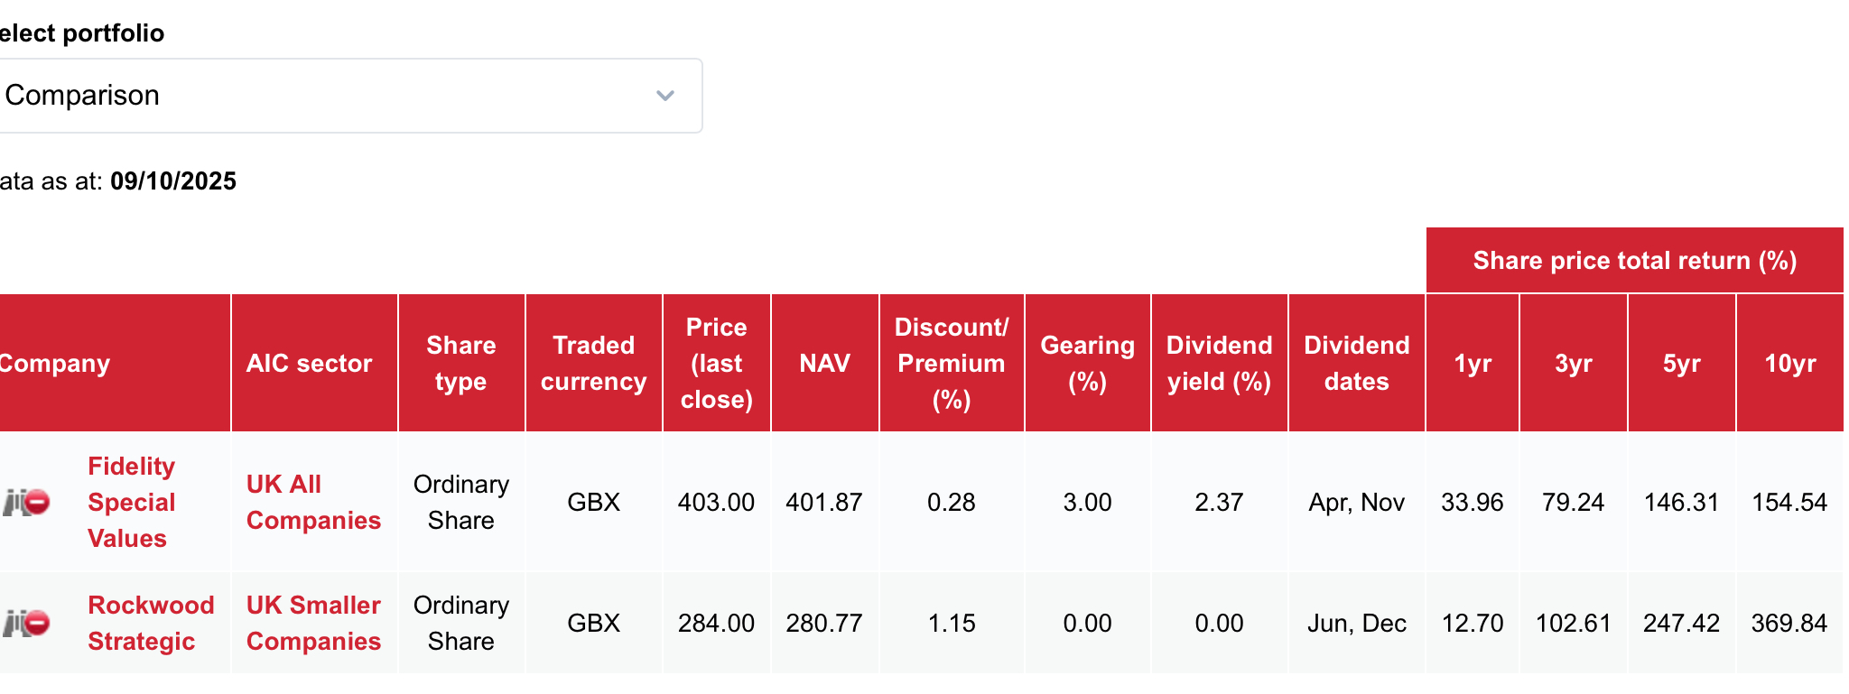Select Rockwood's 3yr return 102.61
Image resolution: width=1849 pixels, height=694 pixels.
[x=1574, y=623]
